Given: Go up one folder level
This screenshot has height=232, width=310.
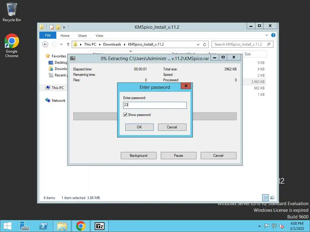Looking at the screenshot, I should (x=68, y=44).
